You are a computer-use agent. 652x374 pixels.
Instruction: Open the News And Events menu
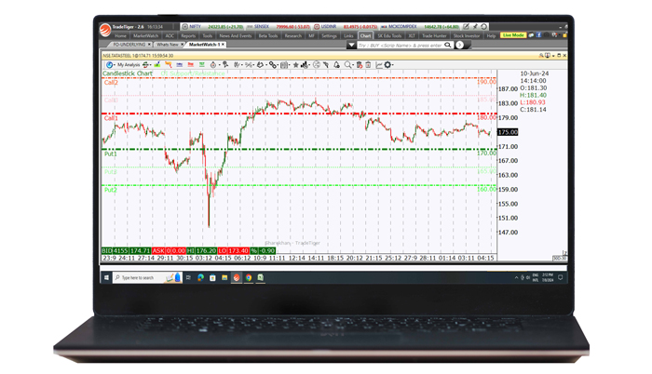236,35
